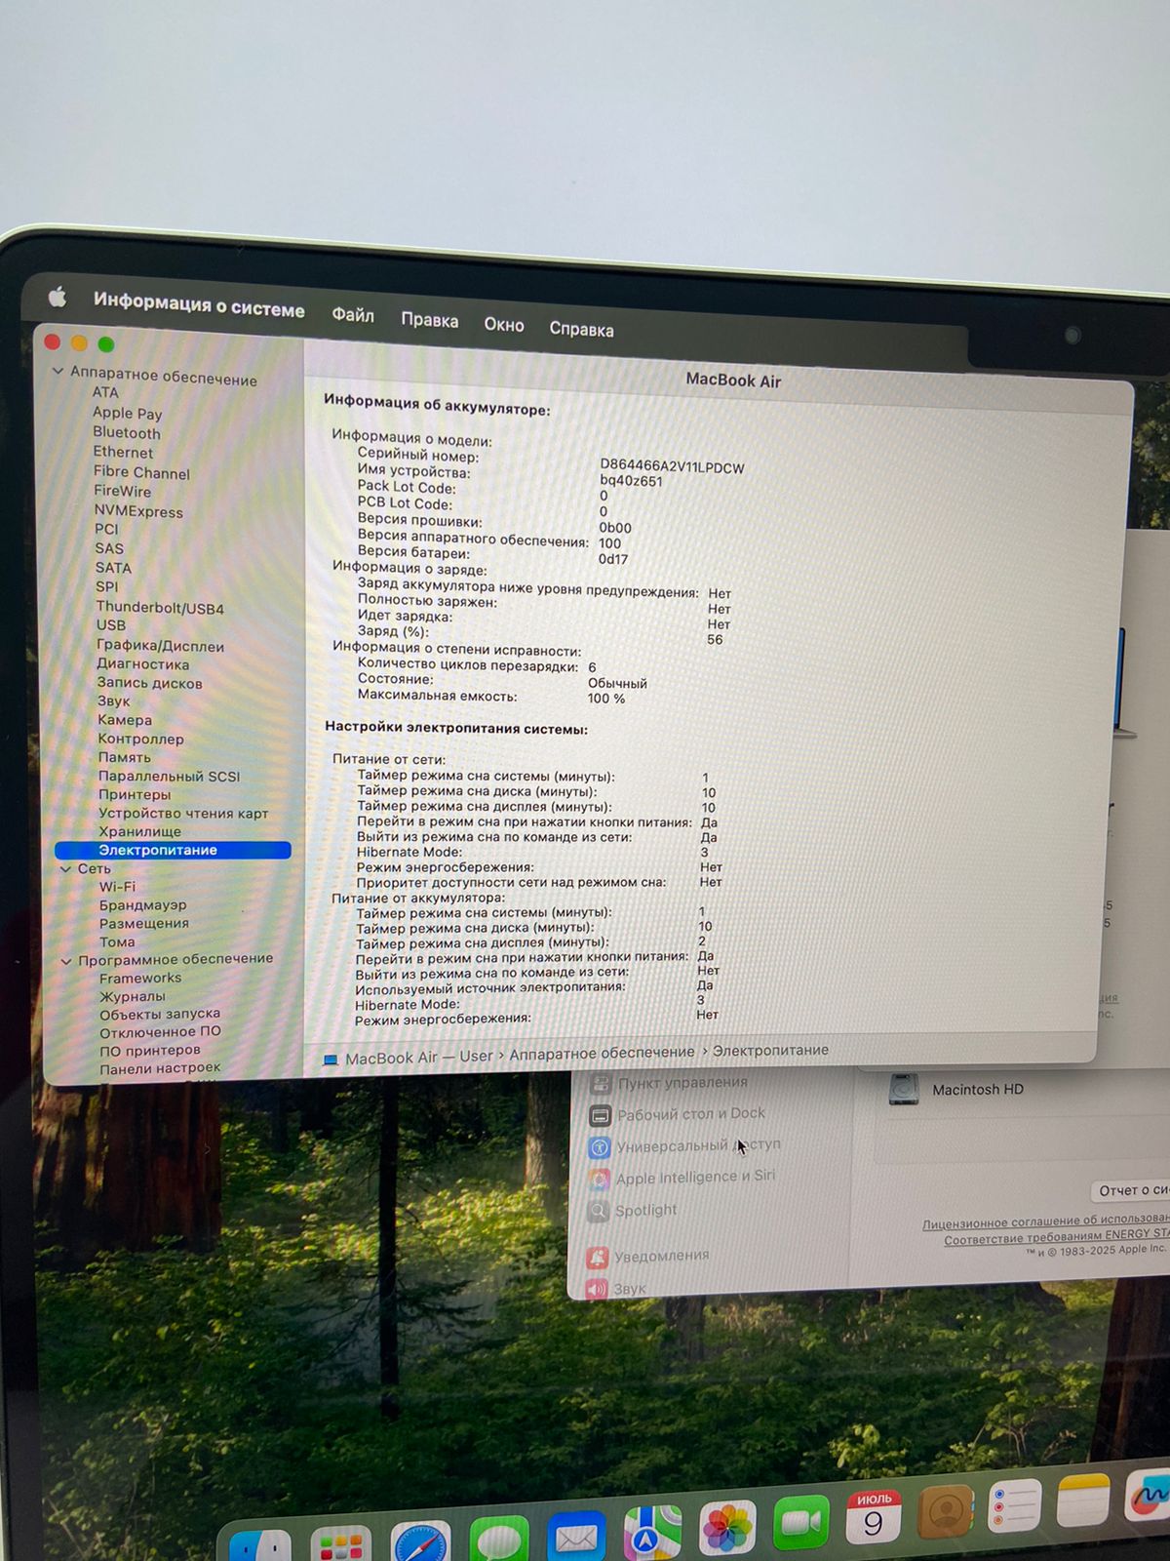Select Ethernet in the sidebar
1170x1561 pixels.
[x=123, y=453]
